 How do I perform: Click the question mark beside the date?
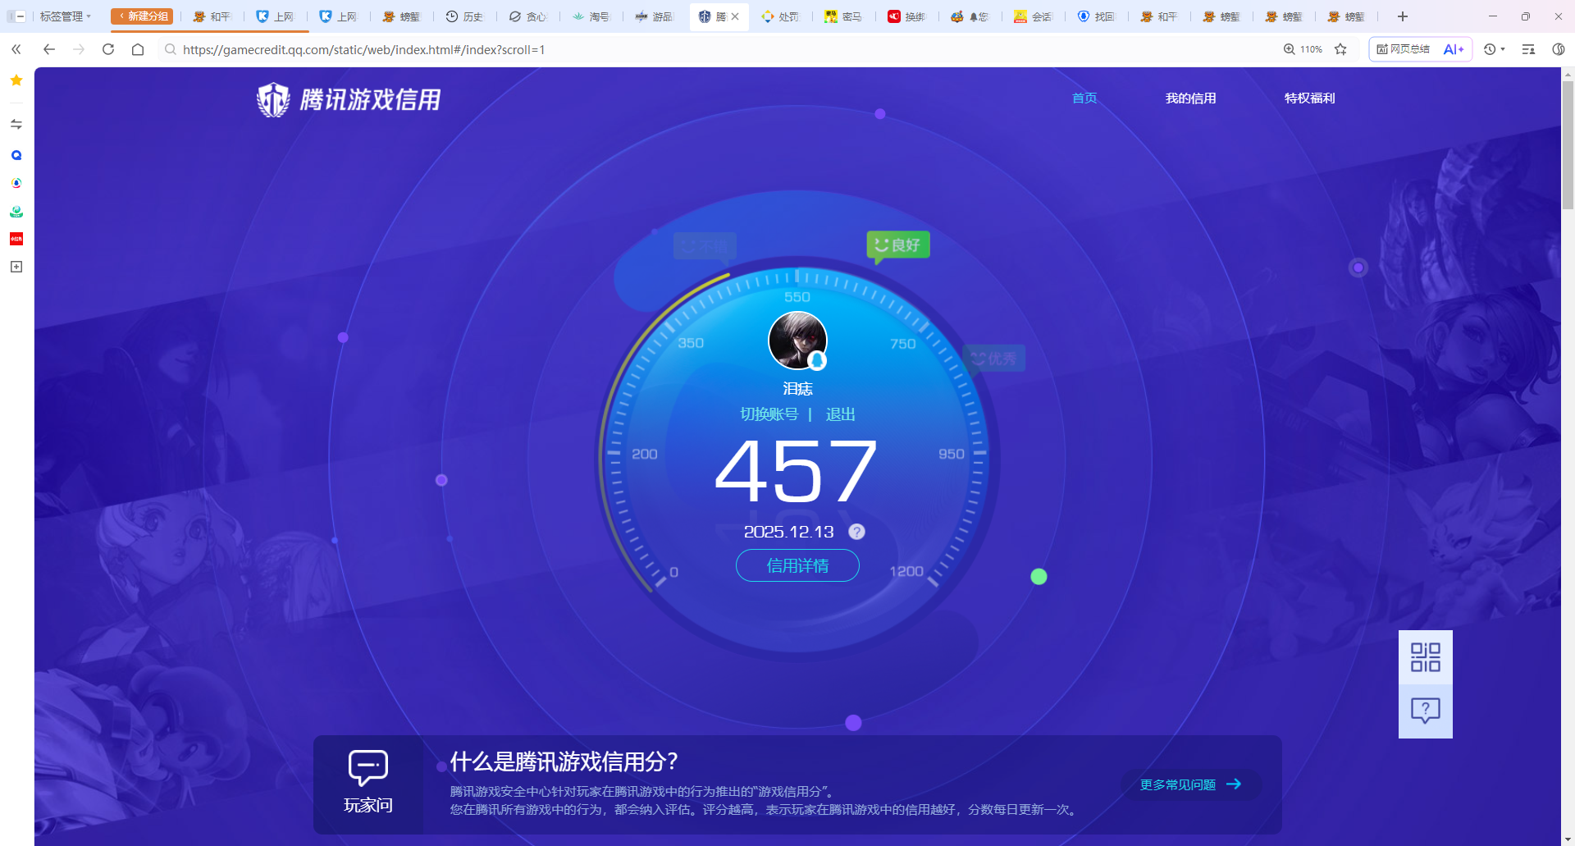(856, 532)
